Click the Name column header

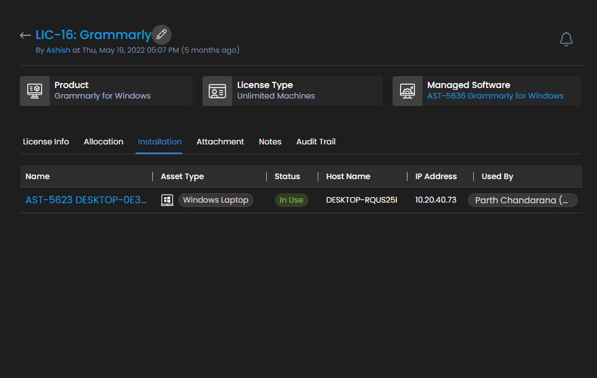coord(38,177)
